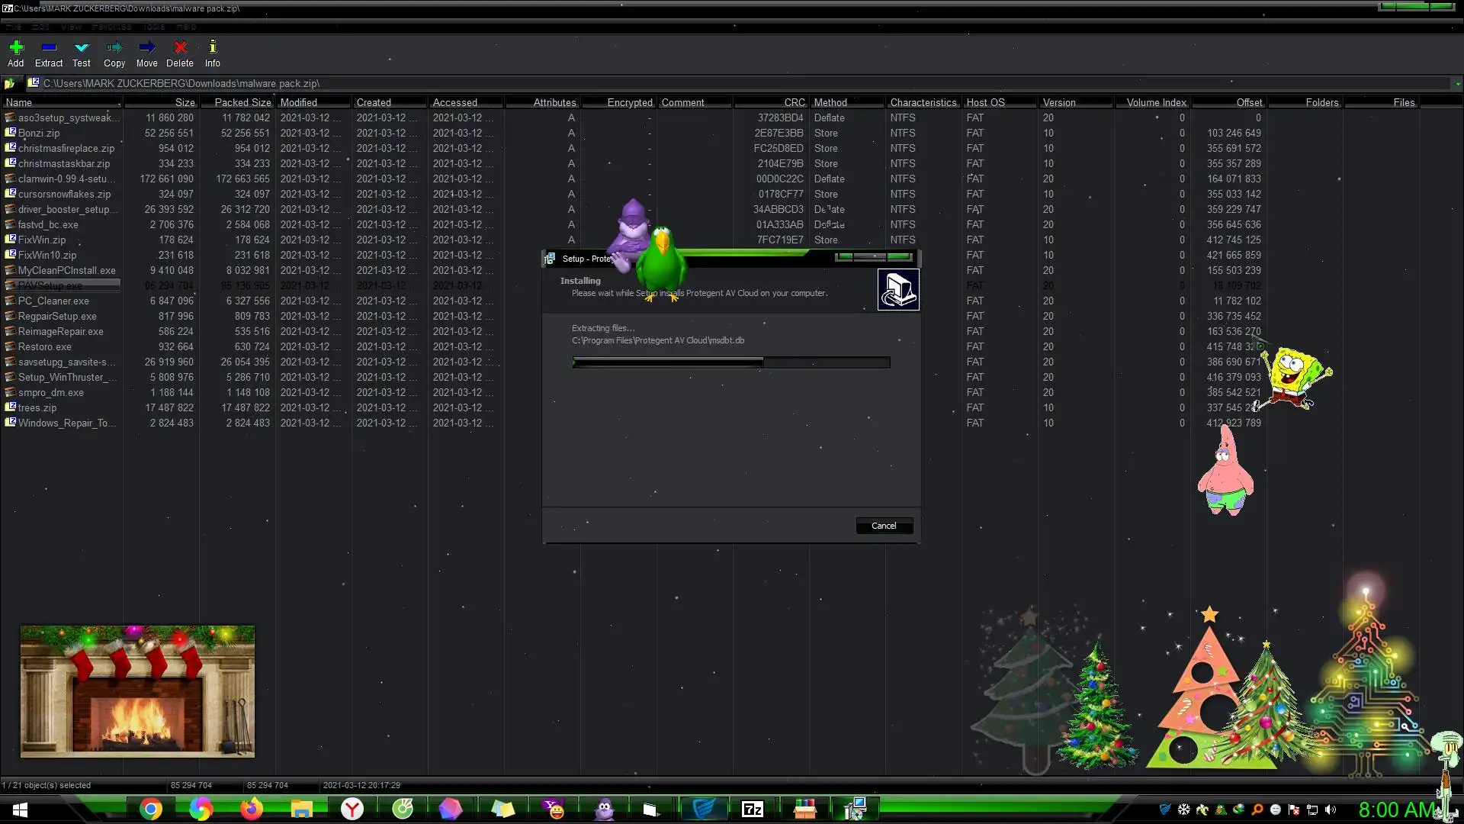
Task: Click the Test archive icon
Action: (x=82, y=48)
